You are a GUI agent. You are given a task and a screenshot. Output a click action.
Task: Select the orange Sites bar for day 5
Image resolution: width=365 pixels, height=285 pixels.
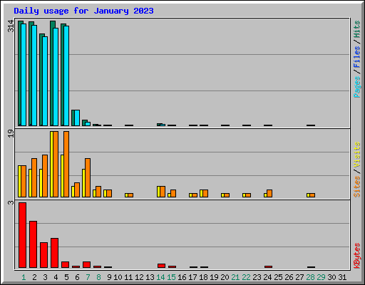[66, 164]
